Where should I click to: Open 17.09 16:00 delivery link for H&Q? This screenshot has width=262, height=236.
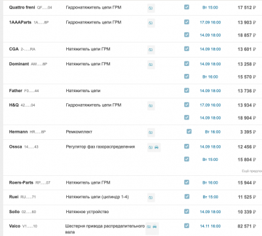pyautogui.click(x=210, y=105)
